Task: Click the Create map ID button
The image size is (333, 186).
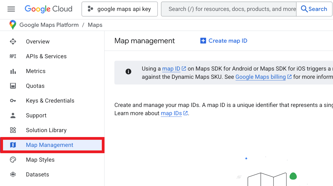Action: pos(224,41)
